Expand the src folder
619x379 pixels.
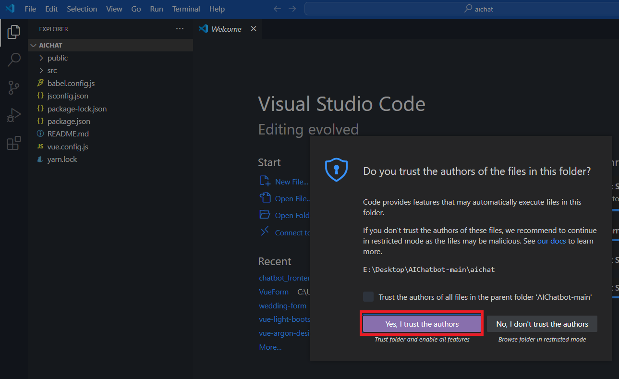(41, 71)
